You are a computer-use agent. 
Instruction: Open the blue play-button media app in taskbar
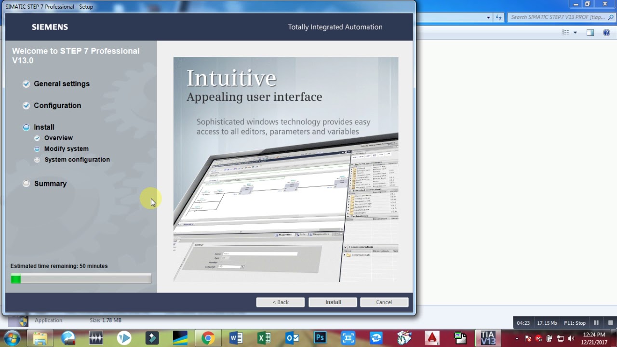click(124, 338)
